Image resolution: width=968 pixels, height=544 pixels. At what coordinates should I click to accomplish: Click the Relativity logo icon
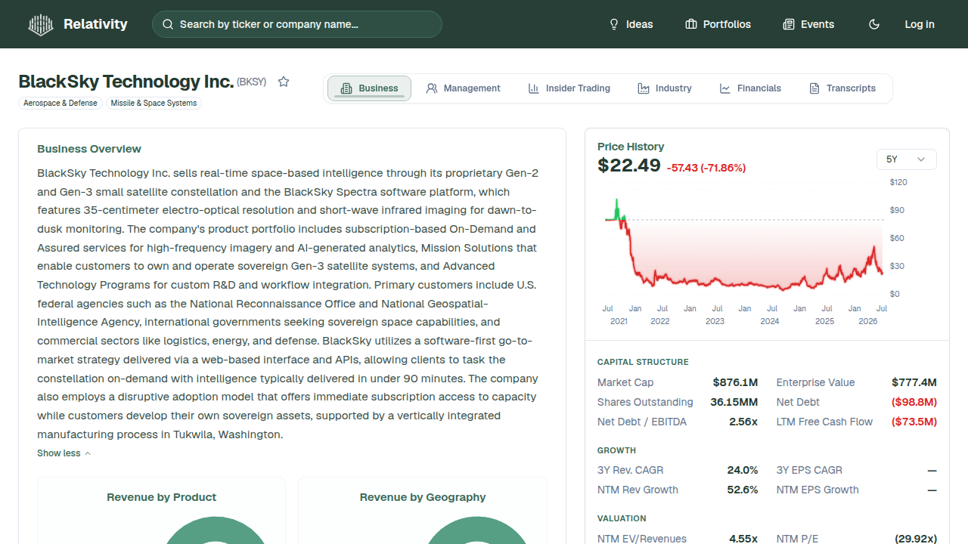tap(41, 25)
